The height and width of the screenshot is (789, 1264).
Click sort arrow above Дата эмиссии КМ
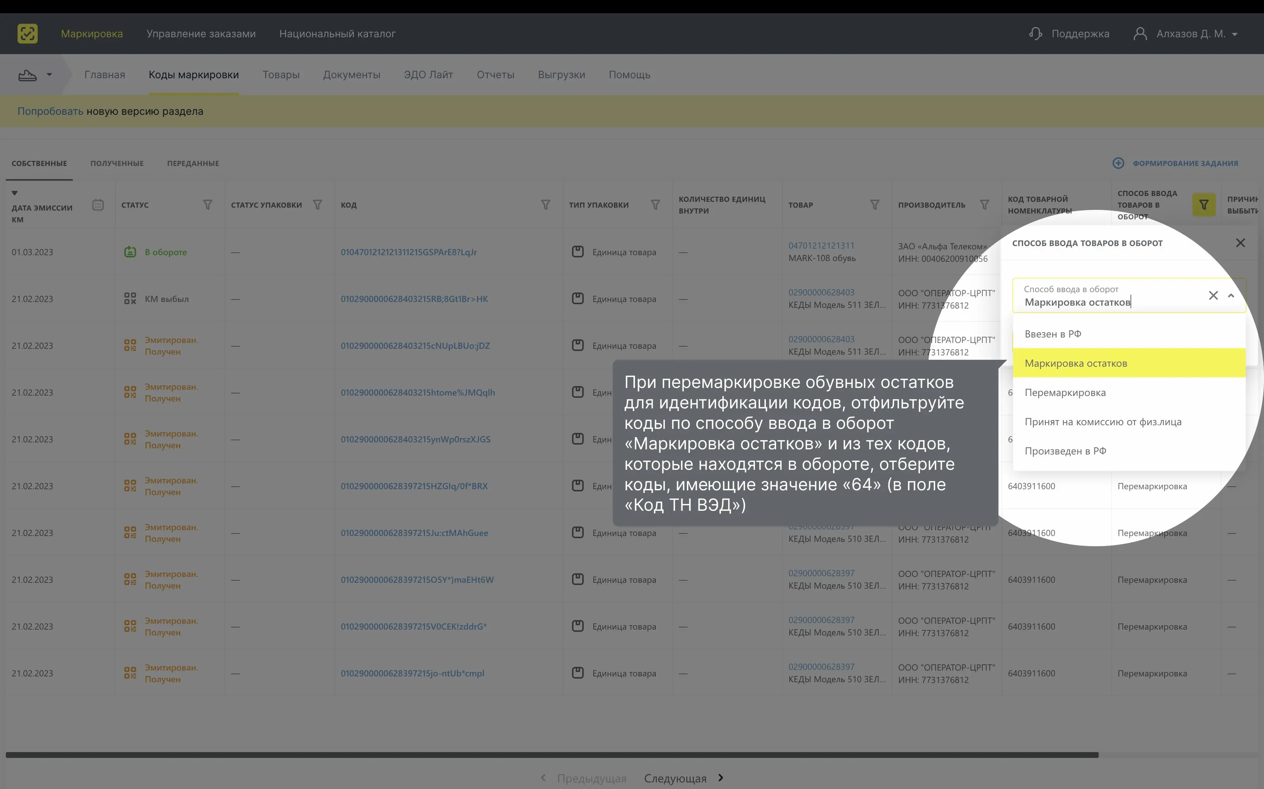click(15, 193)
